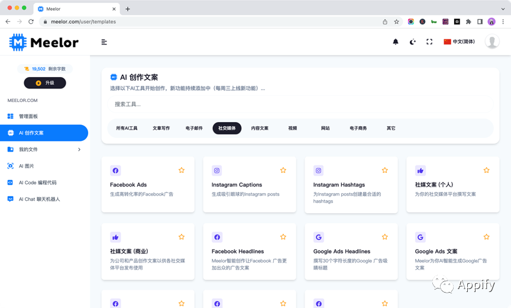
Task: Favorite Google Ads Headlines with star
Action: [385, 237]
